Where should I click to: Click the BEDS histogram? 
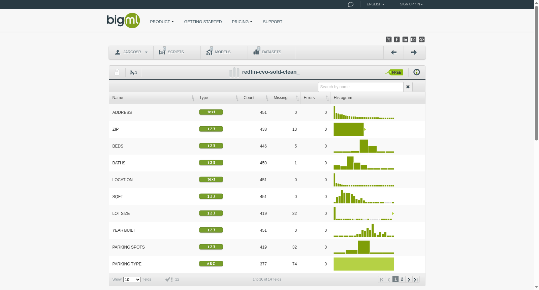[364, 146]
